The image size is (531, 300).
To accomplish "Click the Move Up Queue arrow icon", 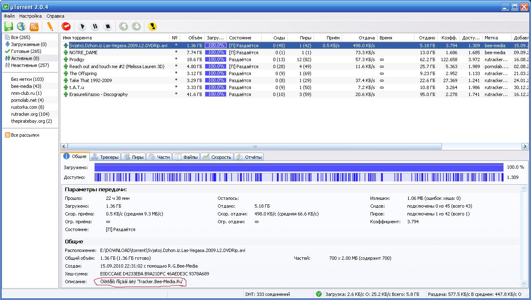I will coord(124,27).
